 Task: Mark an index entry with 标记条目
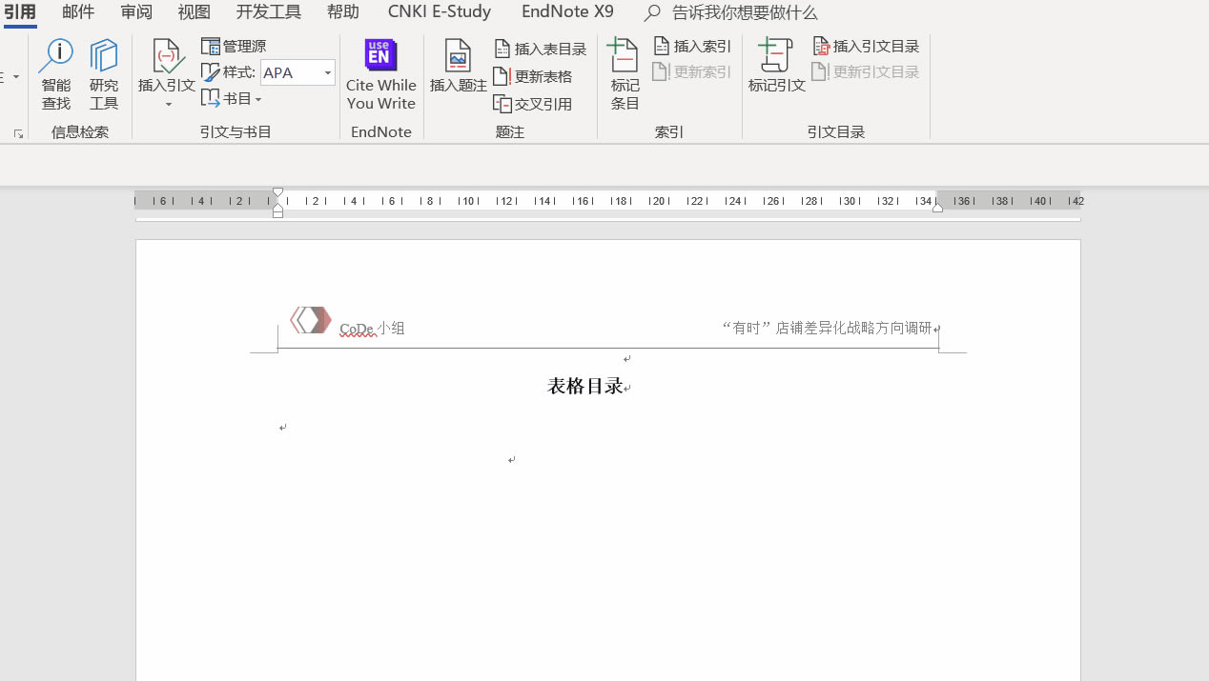click(625, 76)
